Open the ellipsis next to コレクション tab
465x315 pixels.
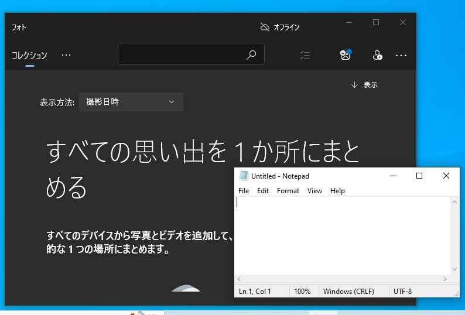66,55
